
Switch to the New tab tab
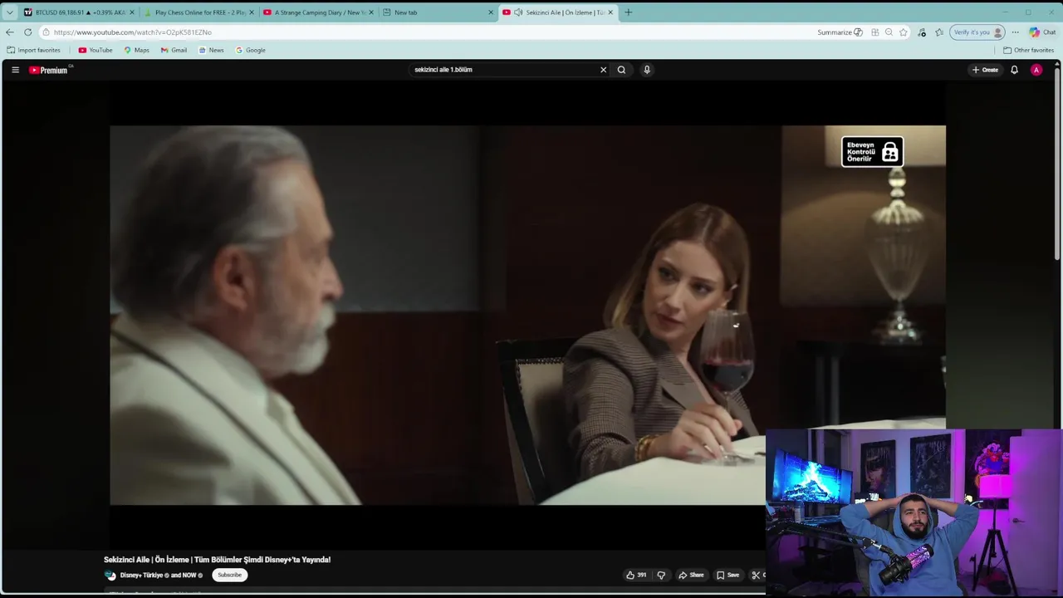click(437, 12)
